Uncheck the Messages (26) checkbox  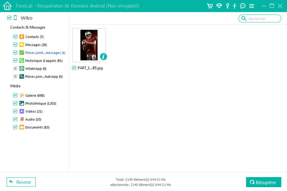(15, 44)
